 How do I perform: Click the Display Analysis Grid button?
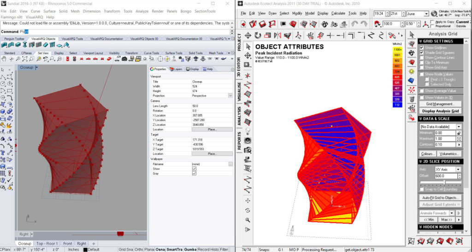click(x=440, y=111)
